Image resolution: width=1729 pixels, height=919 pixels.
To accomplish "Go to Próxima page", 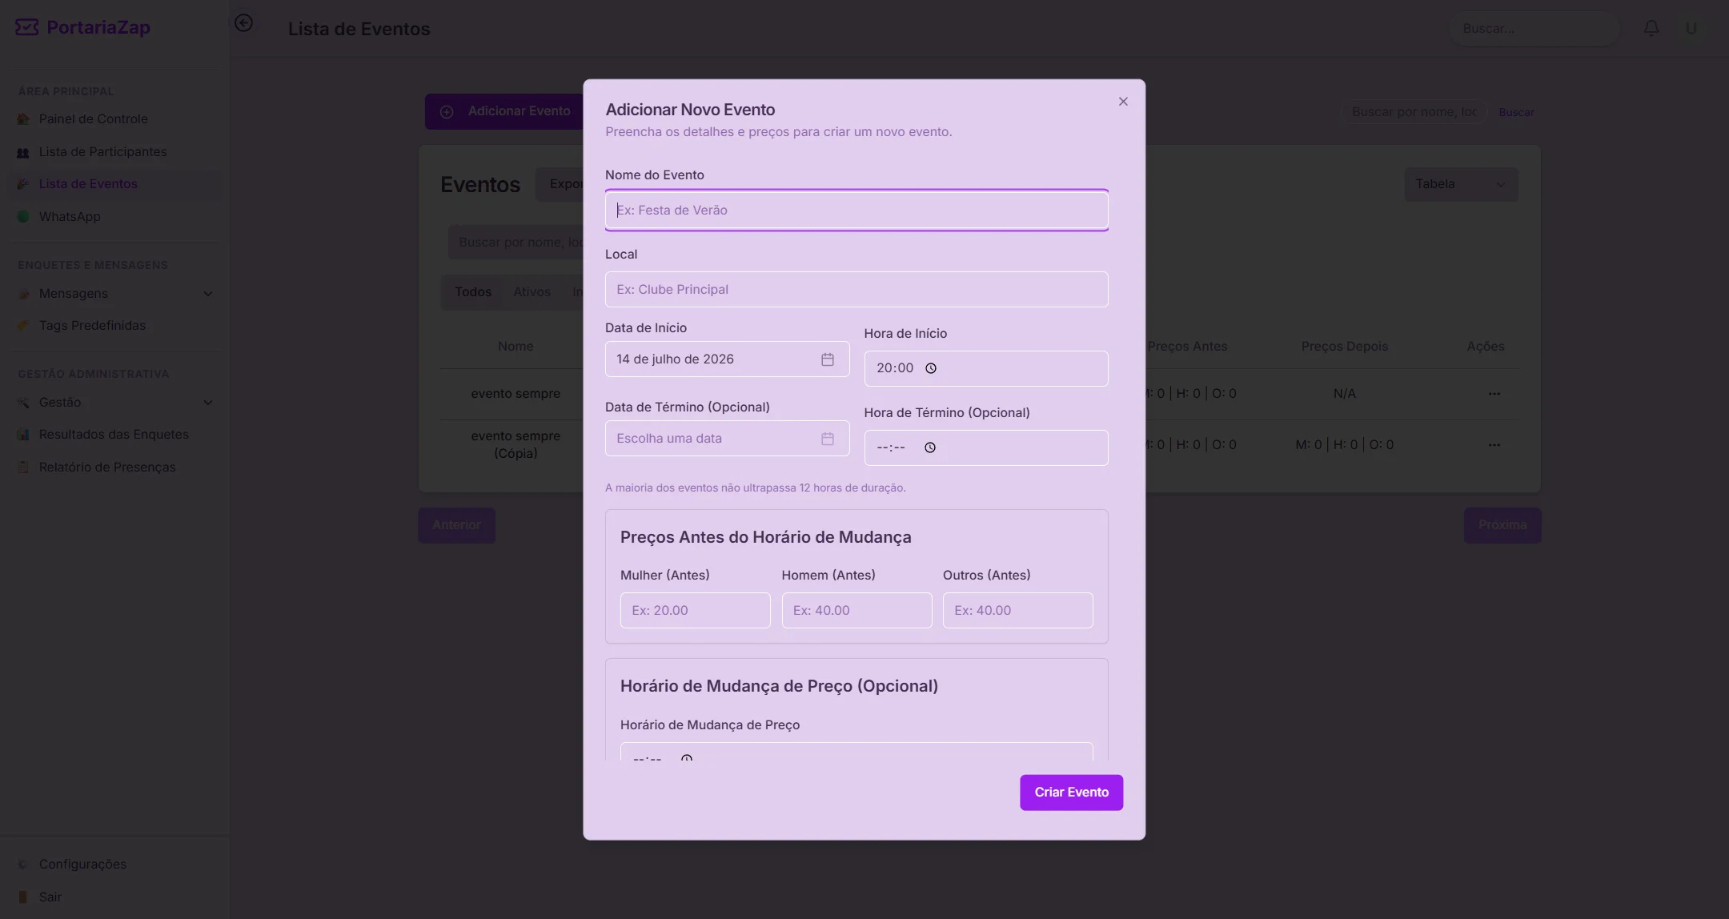I will (1502, 525).
